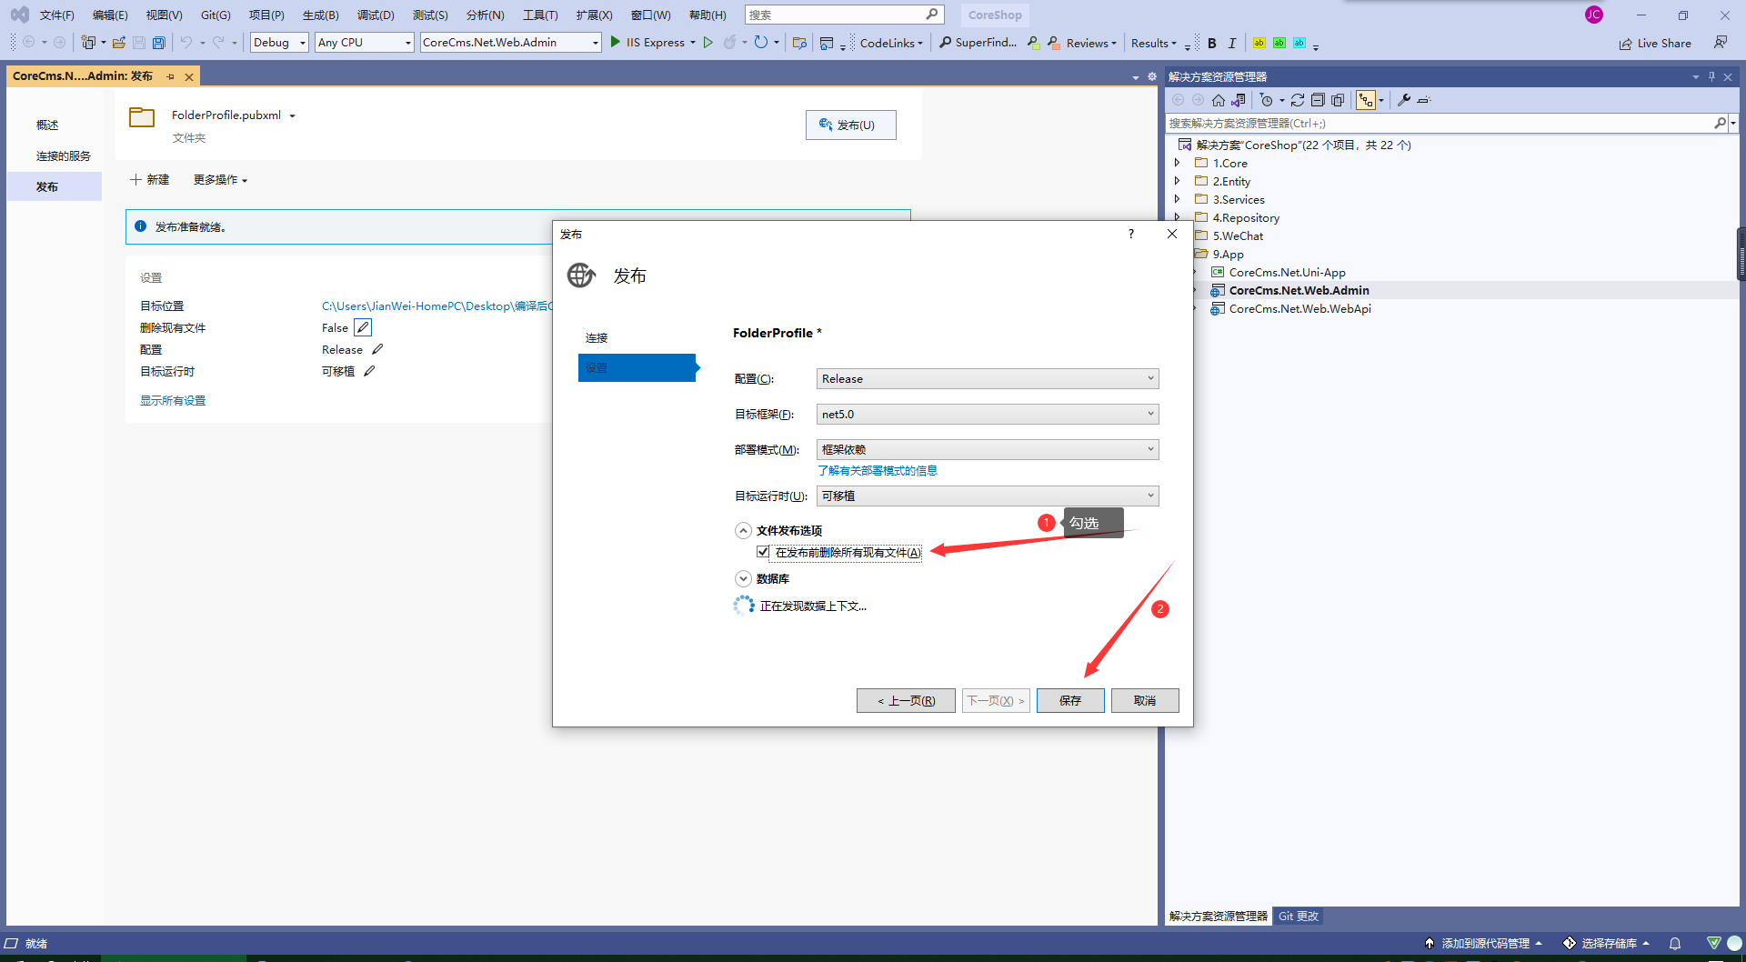The image size is (1746, 962).
Task: Click the Solution Explorer search field
Action: click(x=1437, y=123)
